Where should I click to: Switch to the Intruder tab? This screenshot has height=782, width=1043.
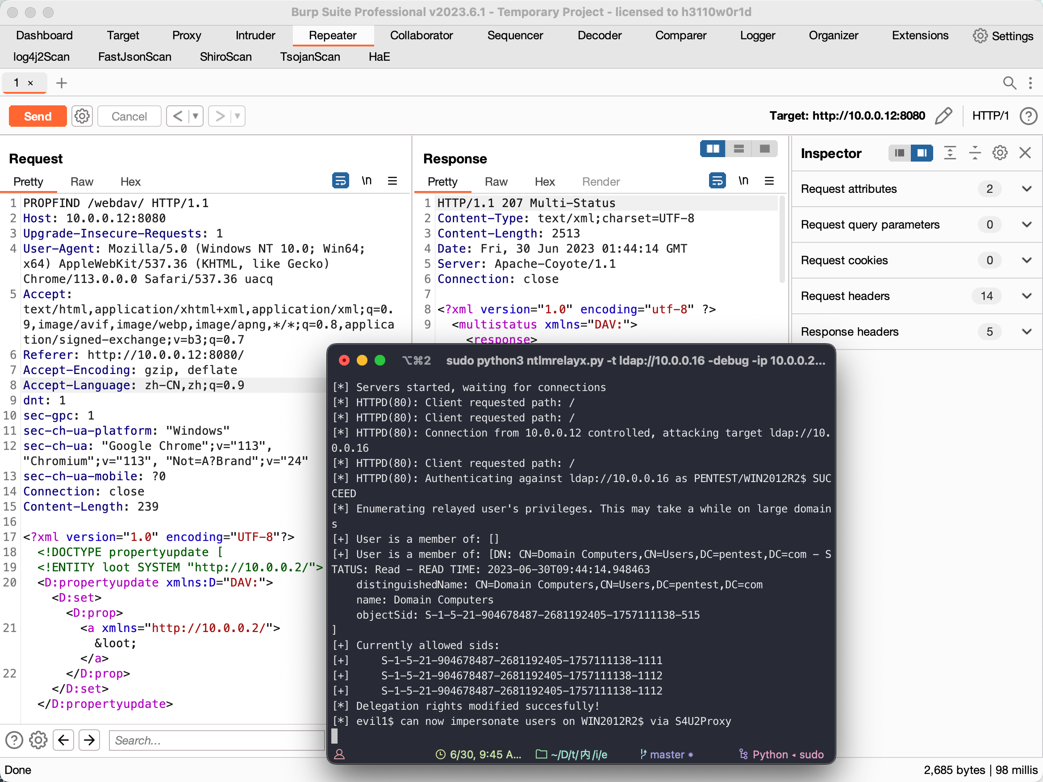(255, 35)
